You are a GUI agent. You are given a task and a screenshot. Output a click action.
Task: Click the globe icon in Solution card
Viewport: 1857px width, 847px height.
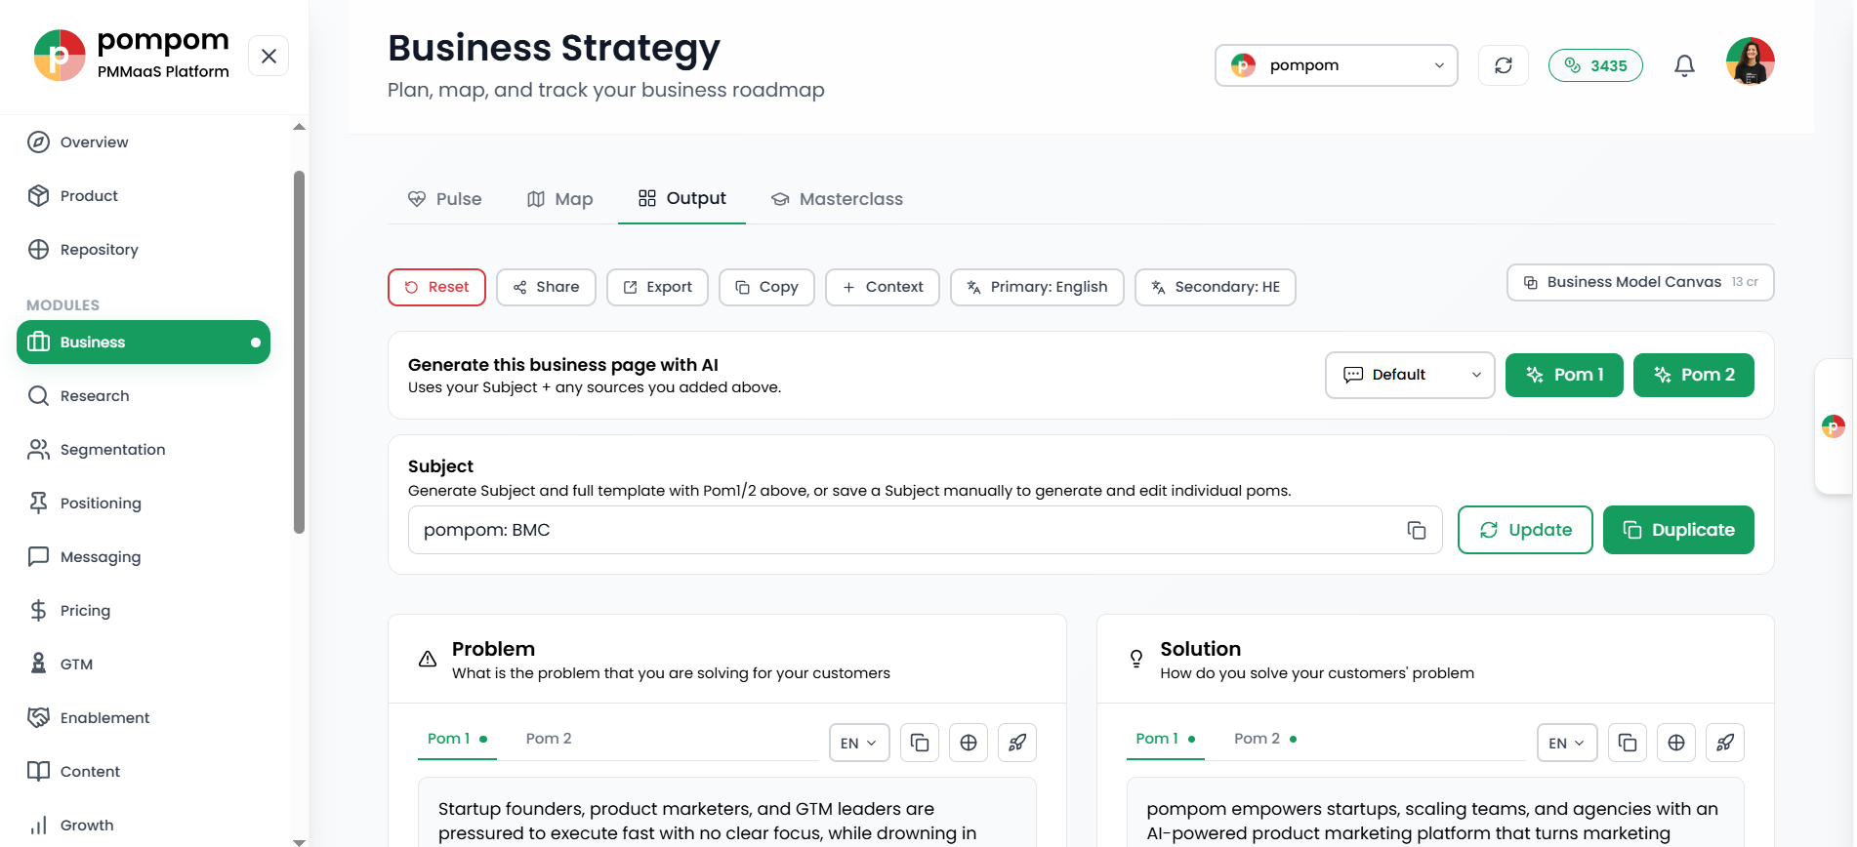(x=1676, y=743)
